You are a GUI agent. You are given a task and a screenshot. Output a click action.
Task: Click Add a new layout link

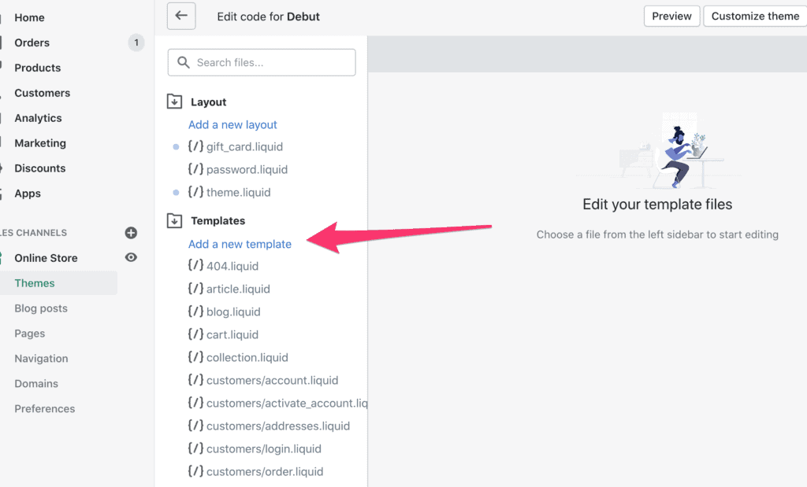tap(232, 124)
